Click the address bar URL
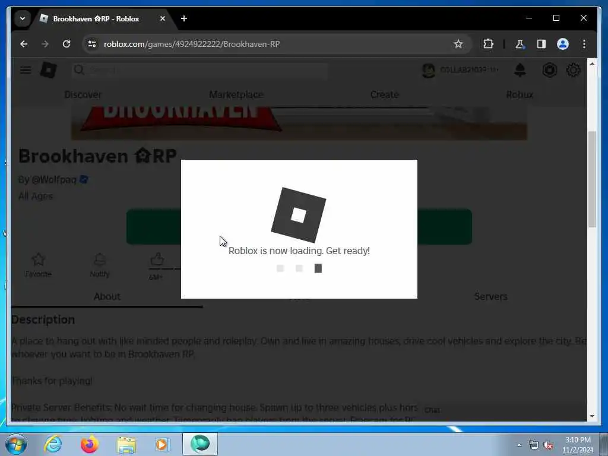The height and width of the screenshot is (456, 608). point(192,44)
